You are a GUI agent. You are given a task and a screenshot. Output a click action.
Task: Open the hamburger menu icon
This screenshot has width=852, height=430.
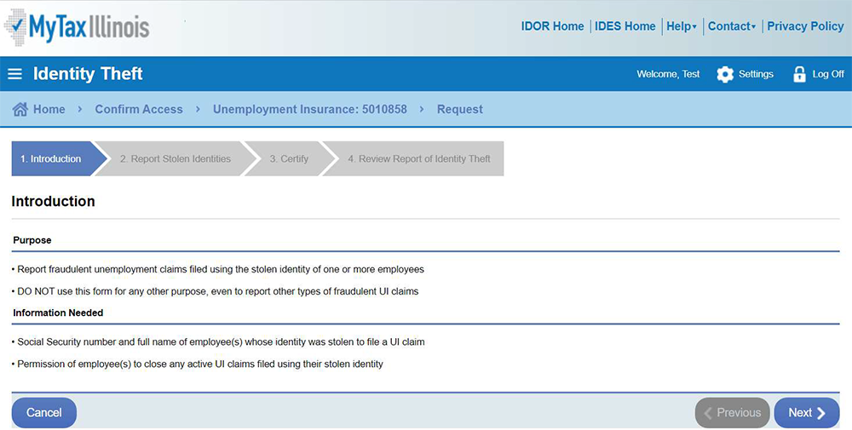coord(14,74)
